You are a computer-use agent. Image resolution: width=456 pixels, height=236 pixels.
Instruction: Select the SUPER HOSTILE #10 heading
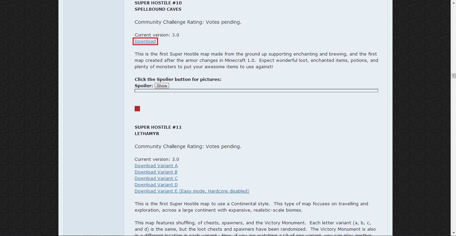(x=158, y=3)
